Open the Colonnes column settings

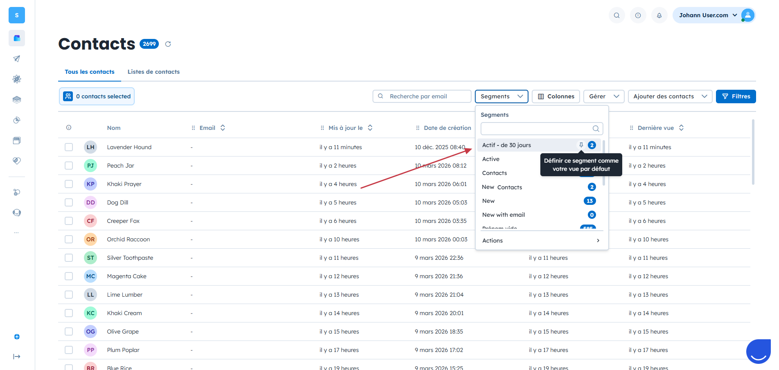point(556,96)
